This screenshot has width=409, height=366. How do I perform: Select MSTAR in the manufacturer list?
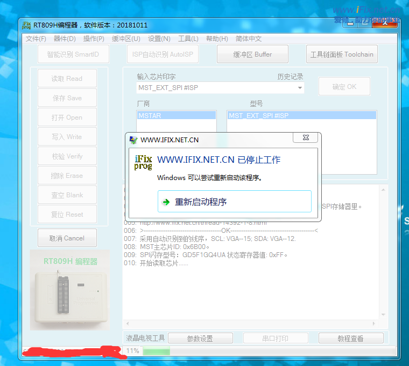[177, 115]
